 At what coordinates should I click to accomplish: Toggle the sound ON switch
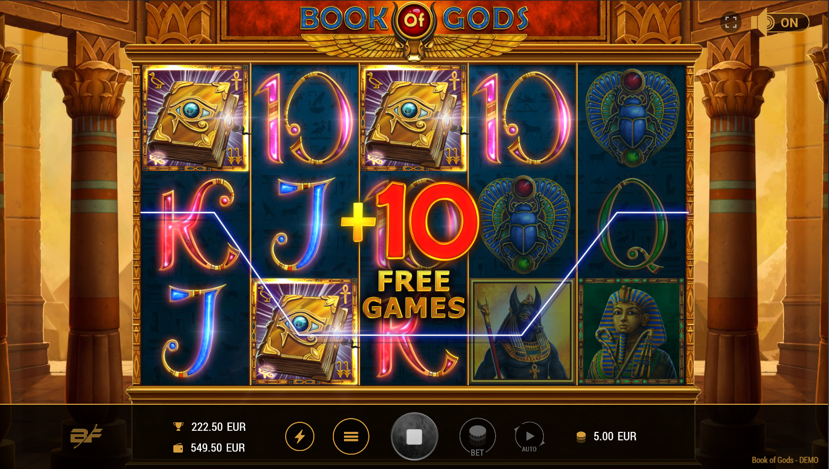click(781, 22)
